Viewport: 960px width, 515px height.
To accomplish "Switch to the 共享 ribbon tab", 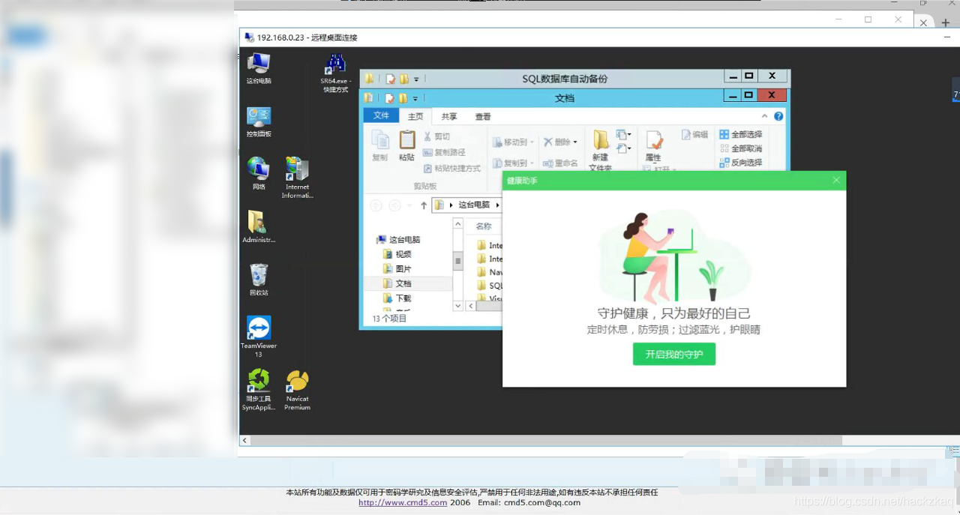I will point(449,116).
